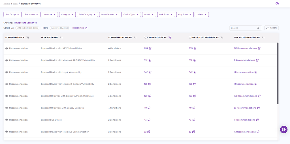
Task: Expand the Network filter dropdown
Action: pos(50,14)
